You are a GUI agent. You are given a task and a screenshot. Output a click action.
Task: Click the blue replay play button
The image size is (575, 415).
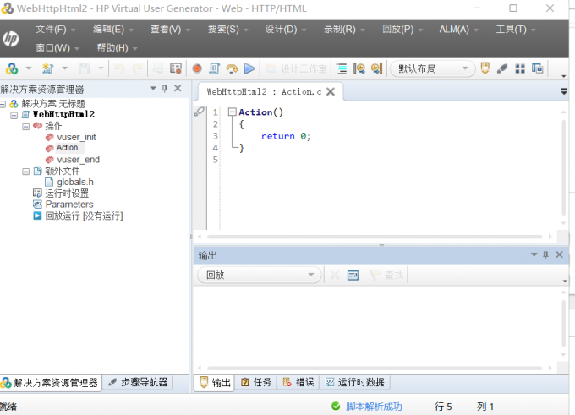point(249,68)
